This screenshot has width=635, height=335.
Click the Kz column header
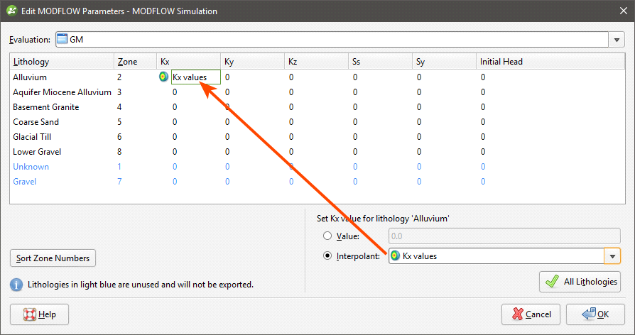click(317, 62)
